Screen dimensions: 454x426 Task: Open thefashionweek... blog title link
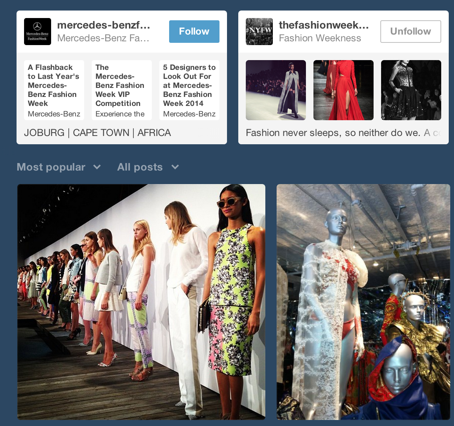tap(324, 25)
